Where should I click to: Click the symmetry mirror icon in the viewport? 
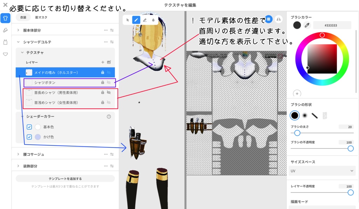click(x=278, y=19)
